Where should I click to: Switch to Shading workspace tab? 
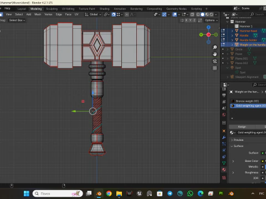coord(104,9)
